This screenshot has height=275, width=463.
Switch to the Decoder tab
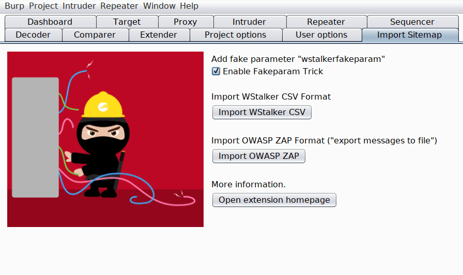point(33,35)
